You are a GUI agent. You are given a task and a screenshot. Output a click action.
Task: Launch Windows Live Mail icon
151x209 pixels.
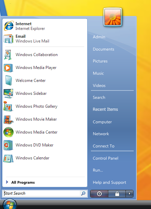(8, 39)
